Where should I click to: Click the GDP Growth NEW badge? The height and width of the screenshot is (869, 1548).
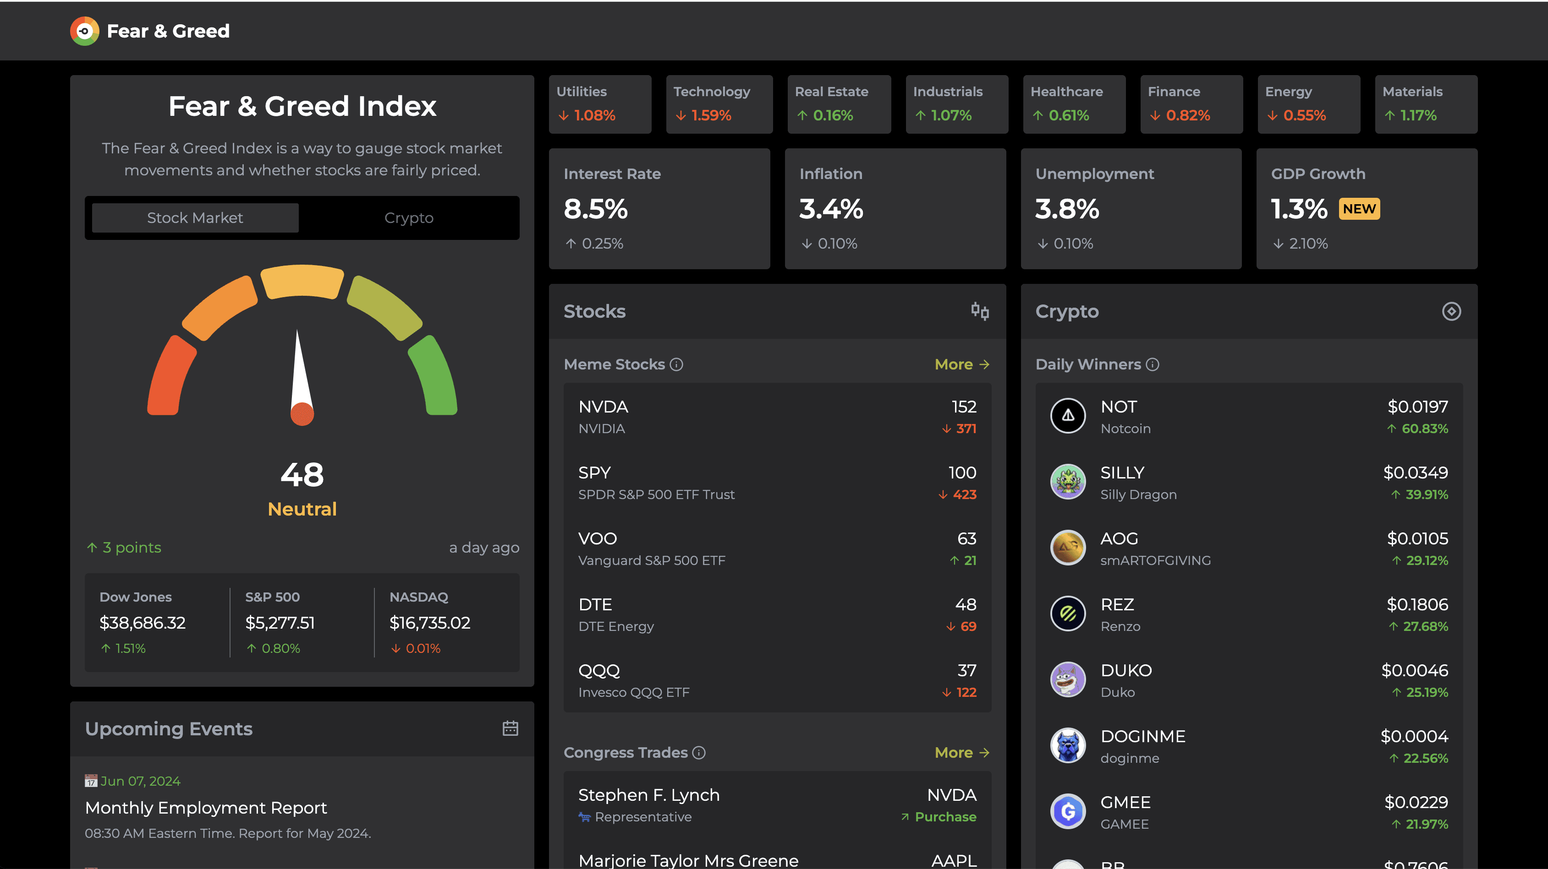[x=1359, y=209]
